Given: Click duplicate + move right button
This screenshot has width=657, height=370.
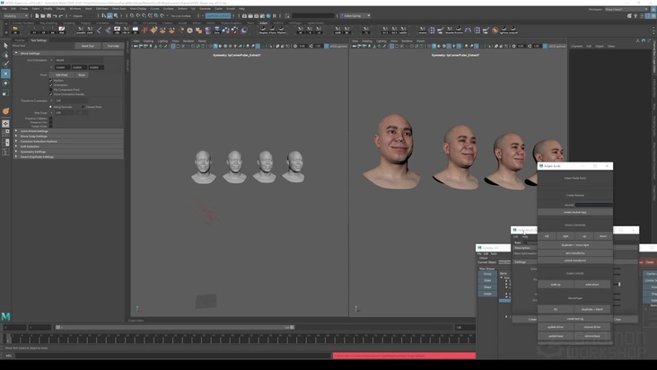Looking at the screenshot, I should (574, 245).
